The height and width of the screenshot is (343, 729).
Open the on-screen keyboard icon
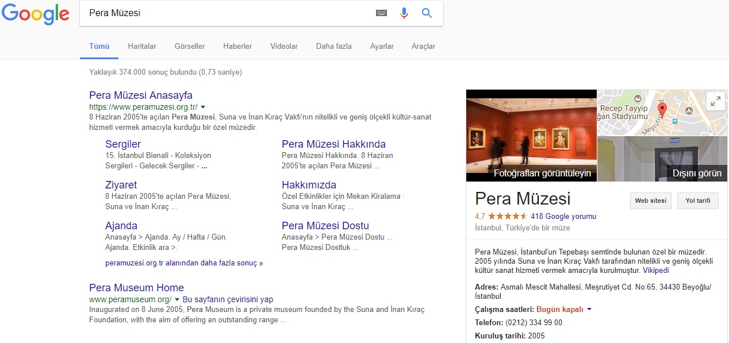381,13
